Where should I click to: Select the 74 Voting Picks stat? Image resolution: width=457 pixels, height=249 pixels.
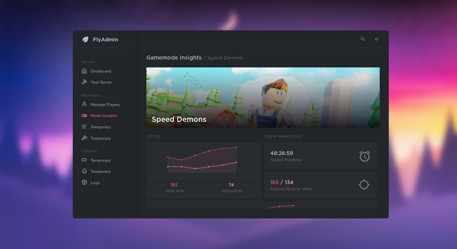click(x=232, y=188)
